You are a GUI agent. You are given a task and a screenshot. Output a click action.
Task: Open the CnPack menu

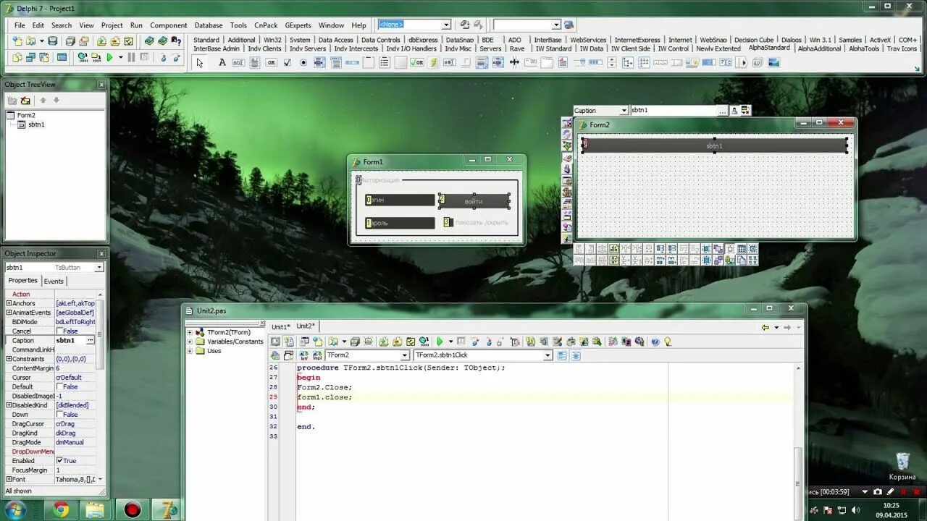point(266,25)
